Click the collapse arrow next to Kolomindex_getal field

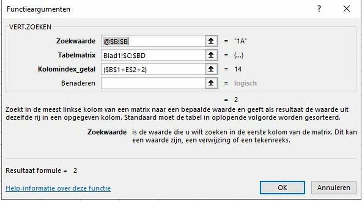[x=211, y=69]
